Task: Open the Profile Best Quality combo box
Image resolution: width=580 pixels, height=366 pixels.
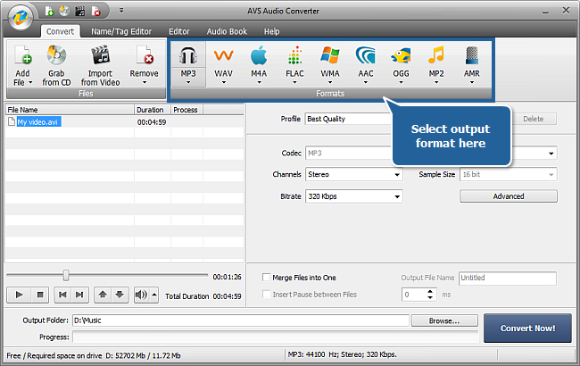Action: (x=348, y=119)
